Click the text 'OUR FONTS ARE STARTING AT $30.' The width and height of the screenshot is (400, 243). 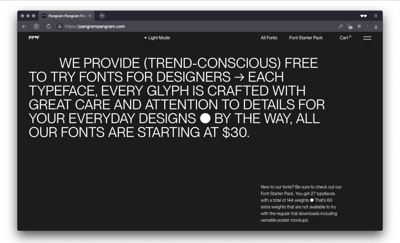coord(139,132)
